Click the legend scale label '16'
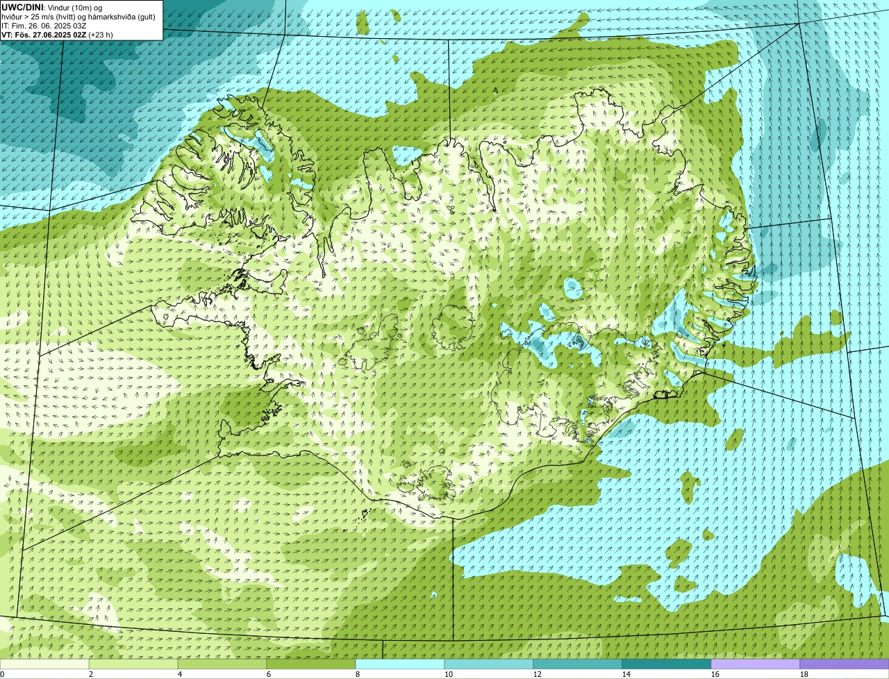 (715, 674)
